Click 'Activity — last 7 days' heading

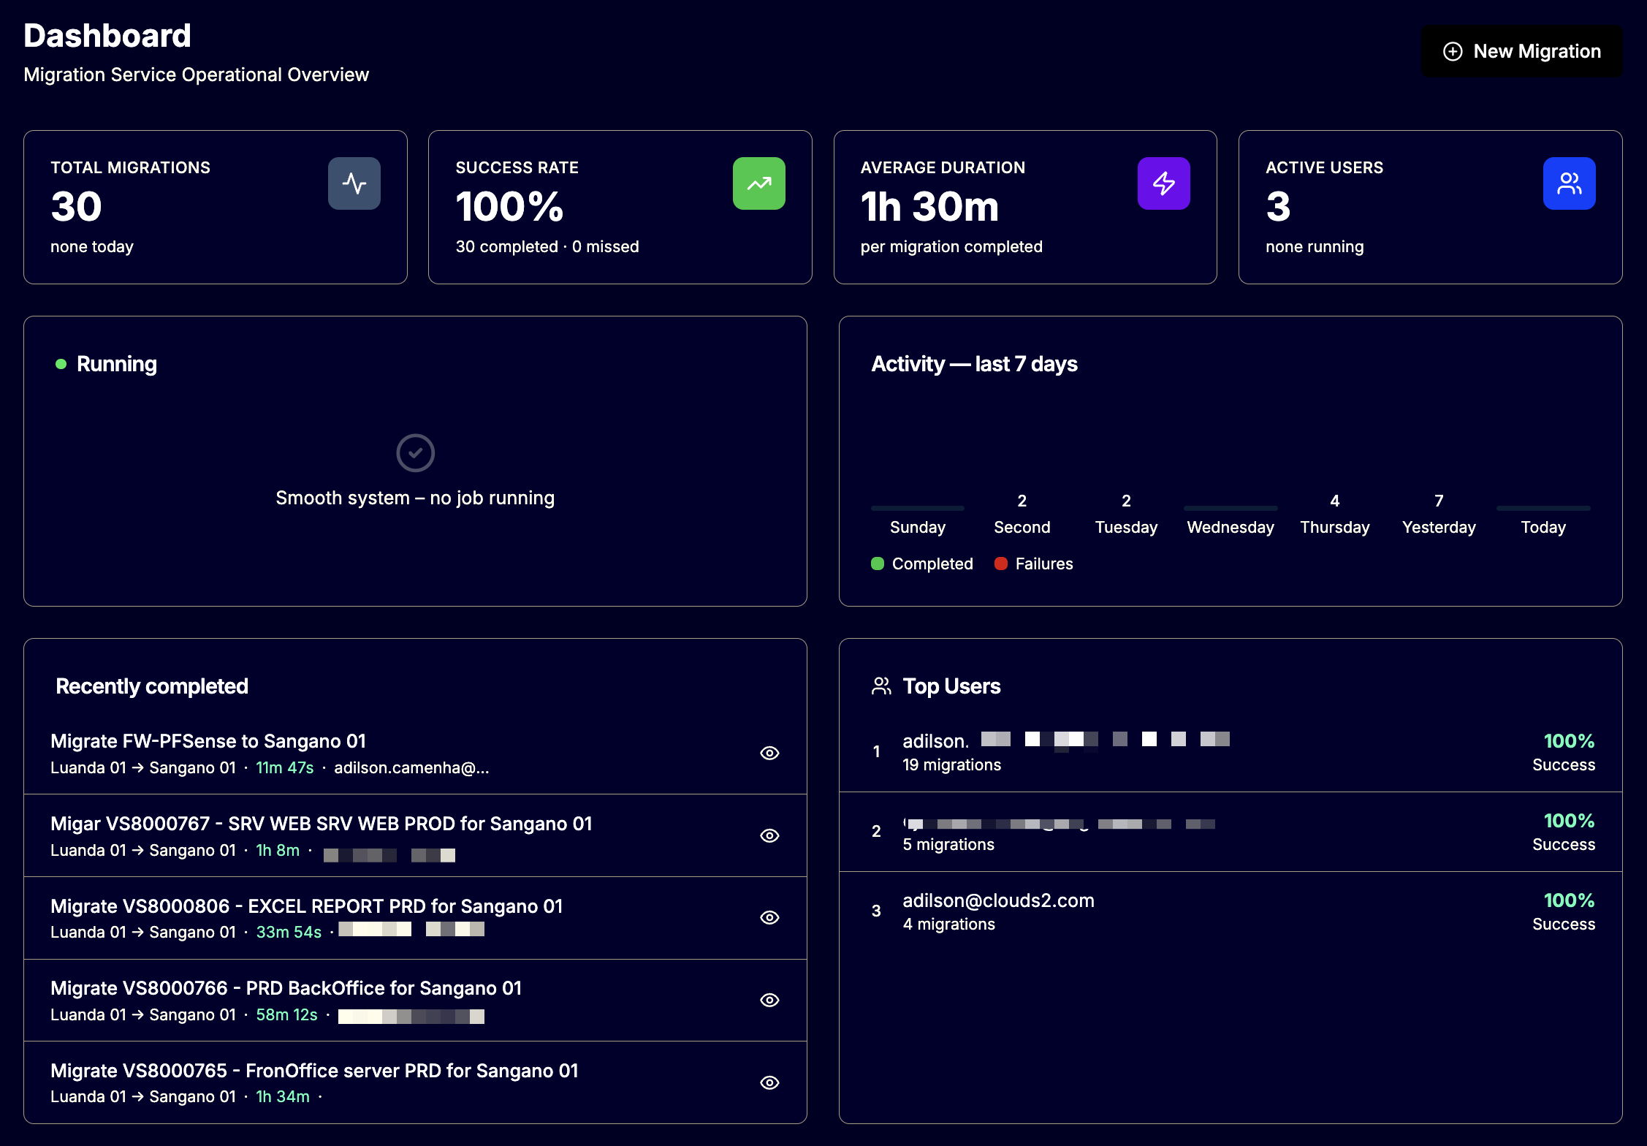[x=974, y=364]
